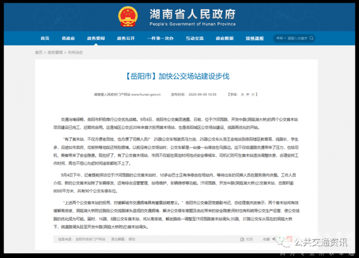This screenshot has width=359, height=258.
Task: Open the 首页 navigation tab
Action: (x=45, y=38)
